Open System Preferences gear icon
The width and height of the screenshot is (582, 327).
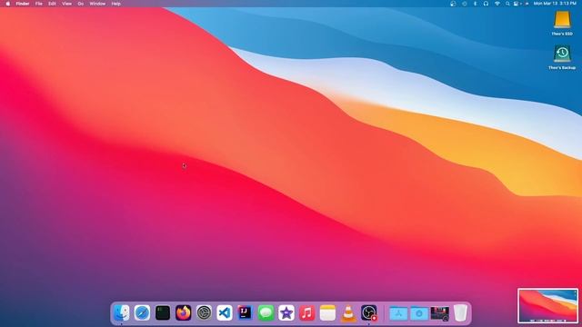pos(204,312)
